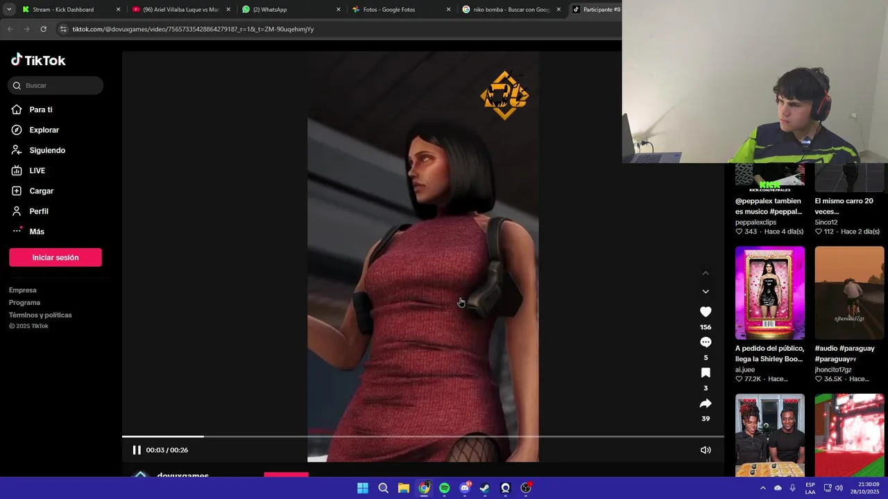The image size is (888, 499).
Task: Go to previous video chevron up
Action: 706,273
